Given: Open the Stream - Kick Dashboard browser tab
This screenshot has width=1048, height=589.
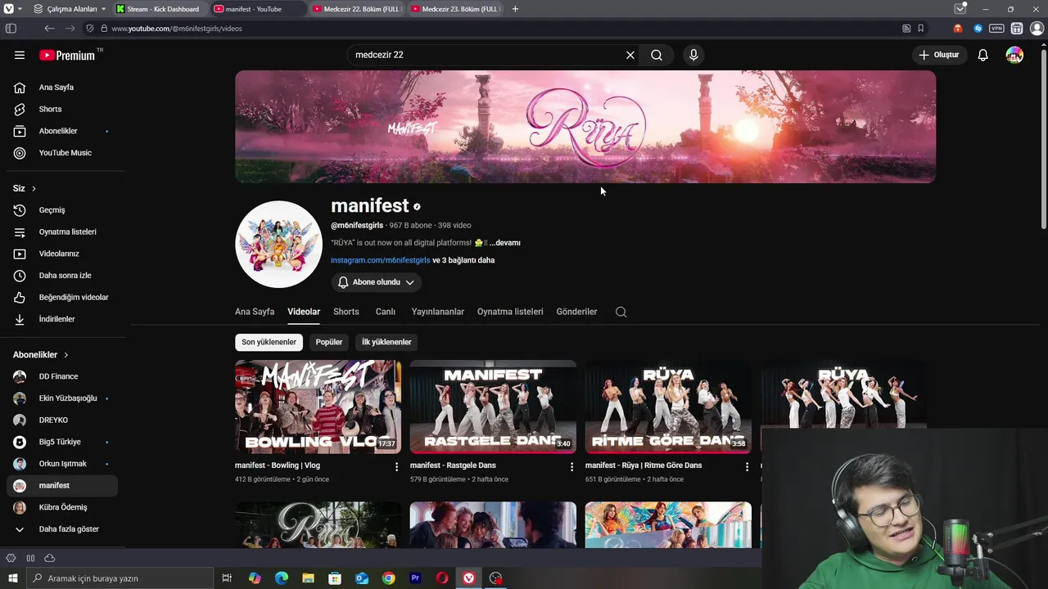Looking at the screenshot, I should (159, 9).
